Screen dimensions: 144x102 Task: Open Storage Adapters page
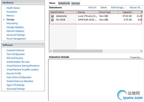coord(15,27)
